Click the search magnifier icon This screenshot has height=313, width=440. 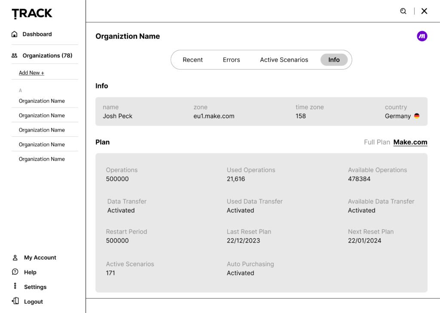point(403,11)
